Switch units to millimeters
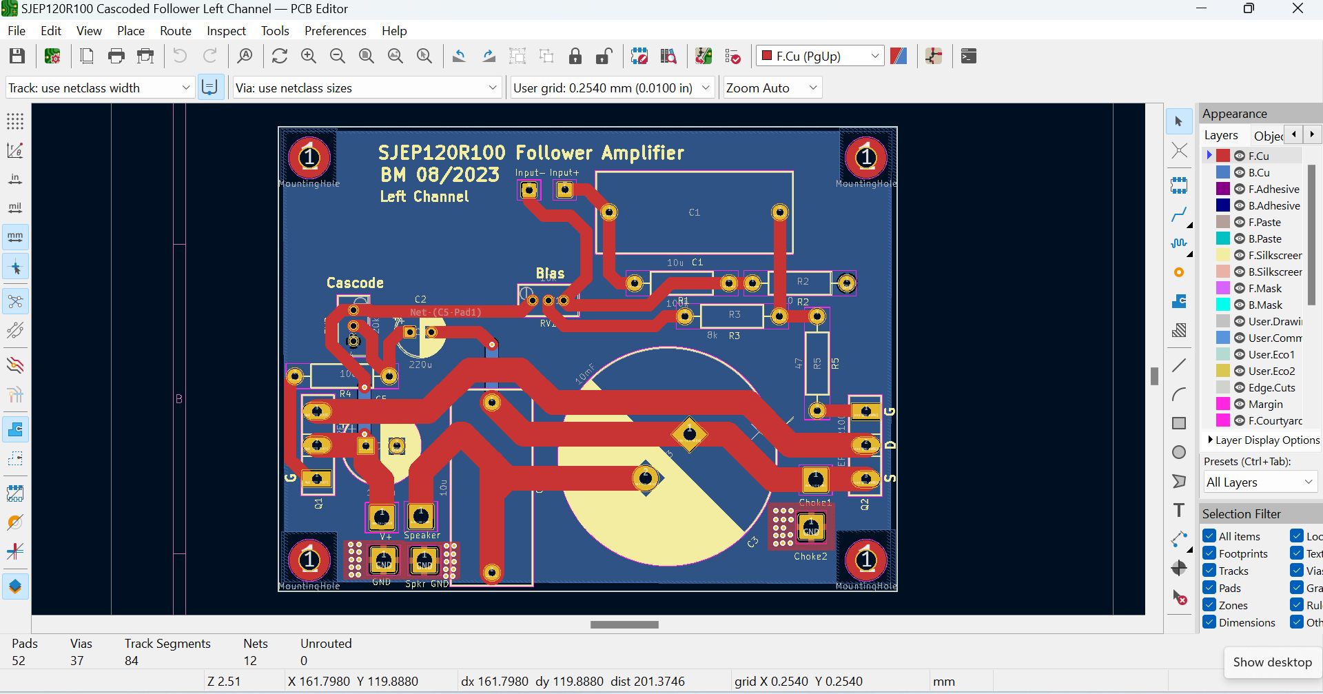Image resolution: width=1323 pixels, height=694 pixels. 15,237
